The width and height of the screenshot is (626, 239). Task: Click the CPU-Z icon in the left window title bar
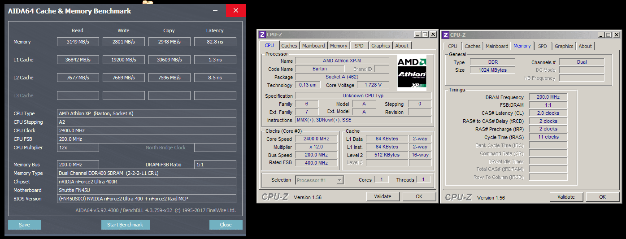(x=262, y=35)
